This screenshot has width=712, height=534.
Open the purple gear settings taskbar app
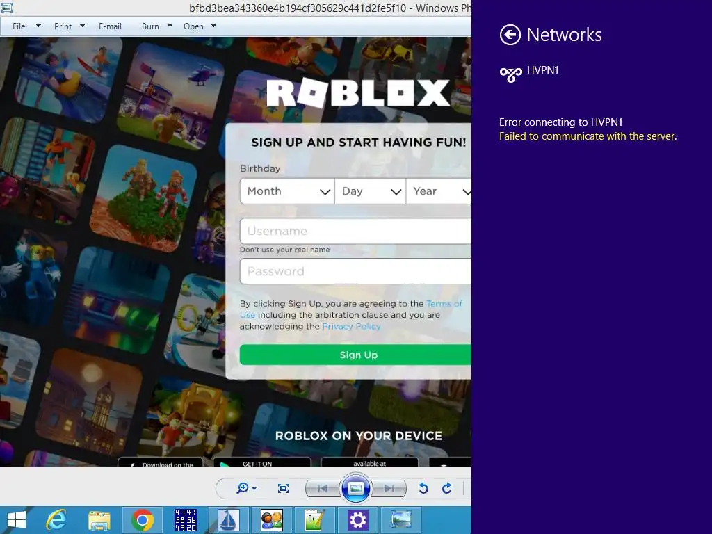[358, 520]
